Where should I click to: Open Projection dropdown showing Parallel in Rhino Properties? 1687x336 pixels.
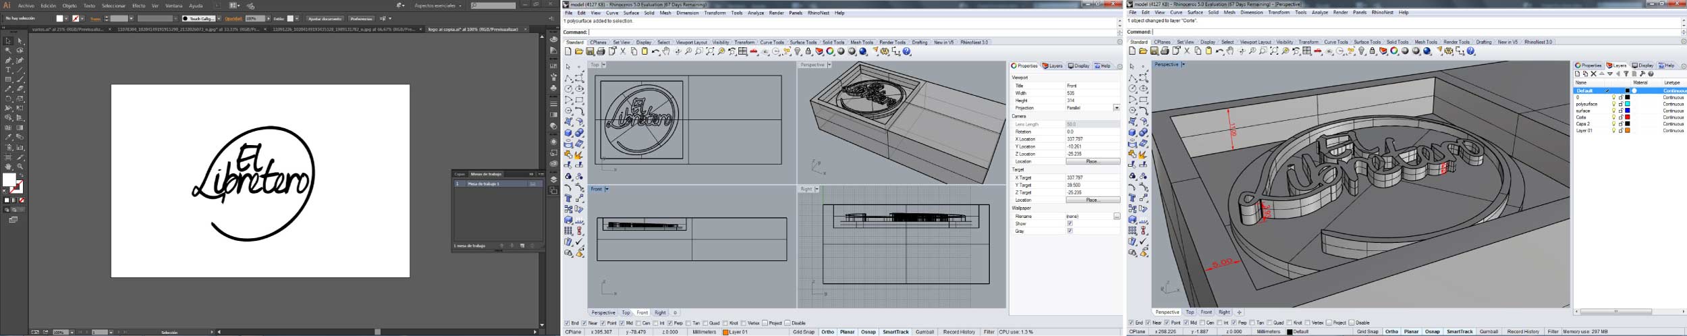coord(1117,107)
